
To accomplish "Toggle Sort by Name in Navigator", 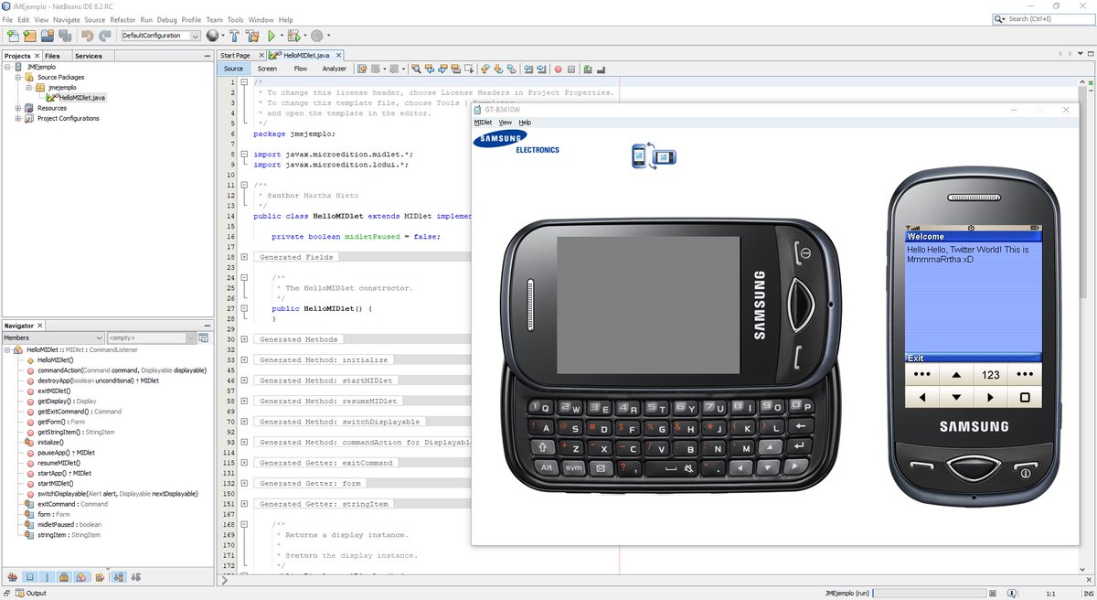I will tap(119, 577).
